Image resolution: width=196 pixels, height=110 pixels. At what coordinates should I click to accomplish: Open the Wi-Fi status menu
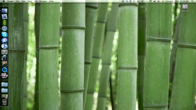[x=150, y=1]
